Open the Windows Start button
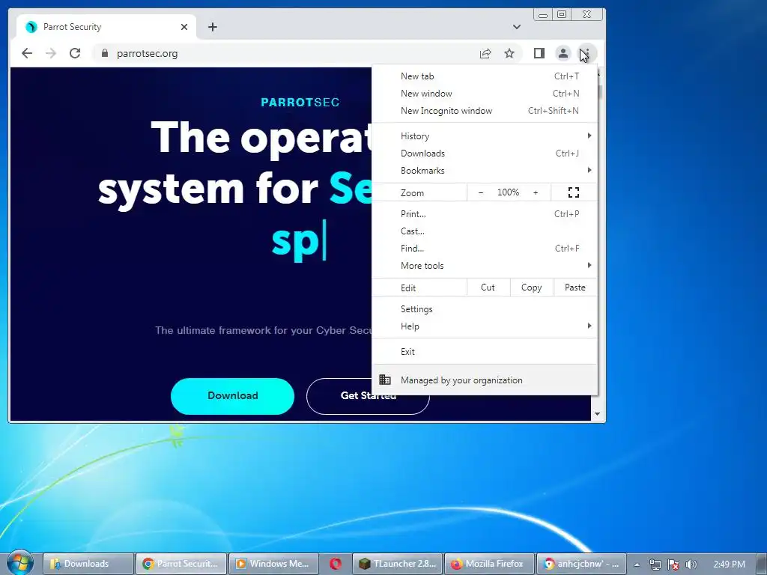767x575 pixels. [20, 563]
